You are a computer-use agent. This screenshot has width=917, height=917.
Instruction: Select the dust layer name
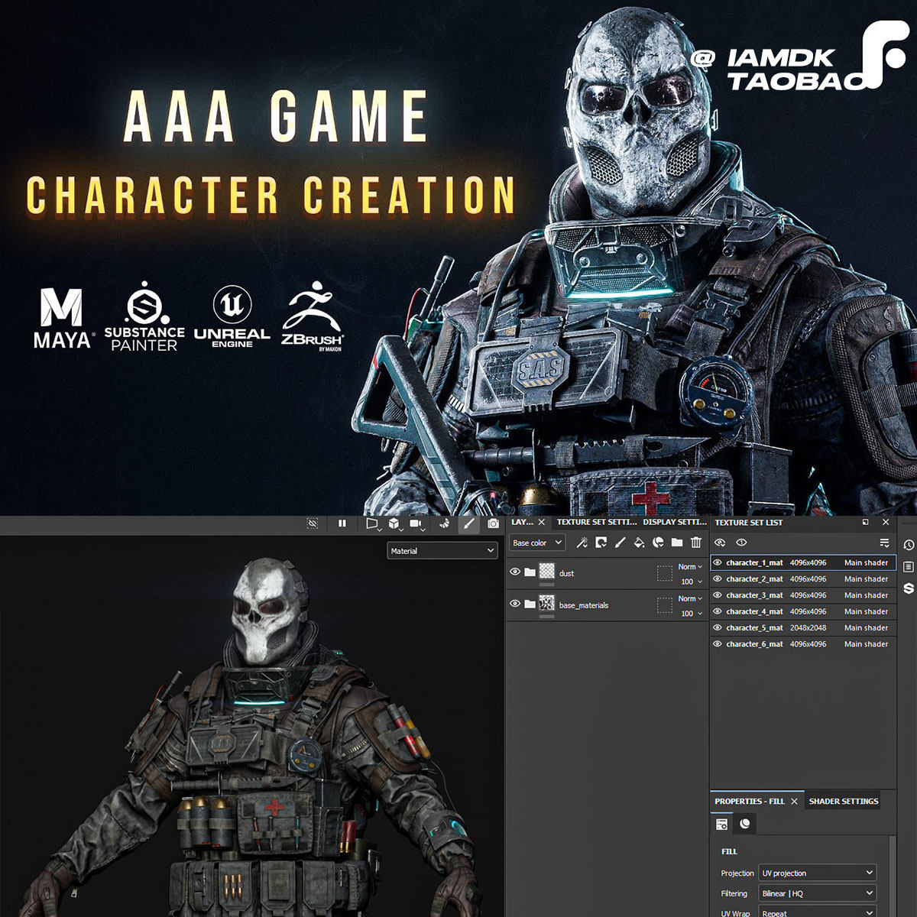coord(566,573)
